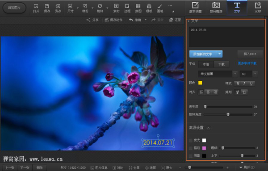Click the 浏览图片 (browse images) button
The width and height of the screenshot is (268, 171).
pyautogui.click(x=14, y=8)
